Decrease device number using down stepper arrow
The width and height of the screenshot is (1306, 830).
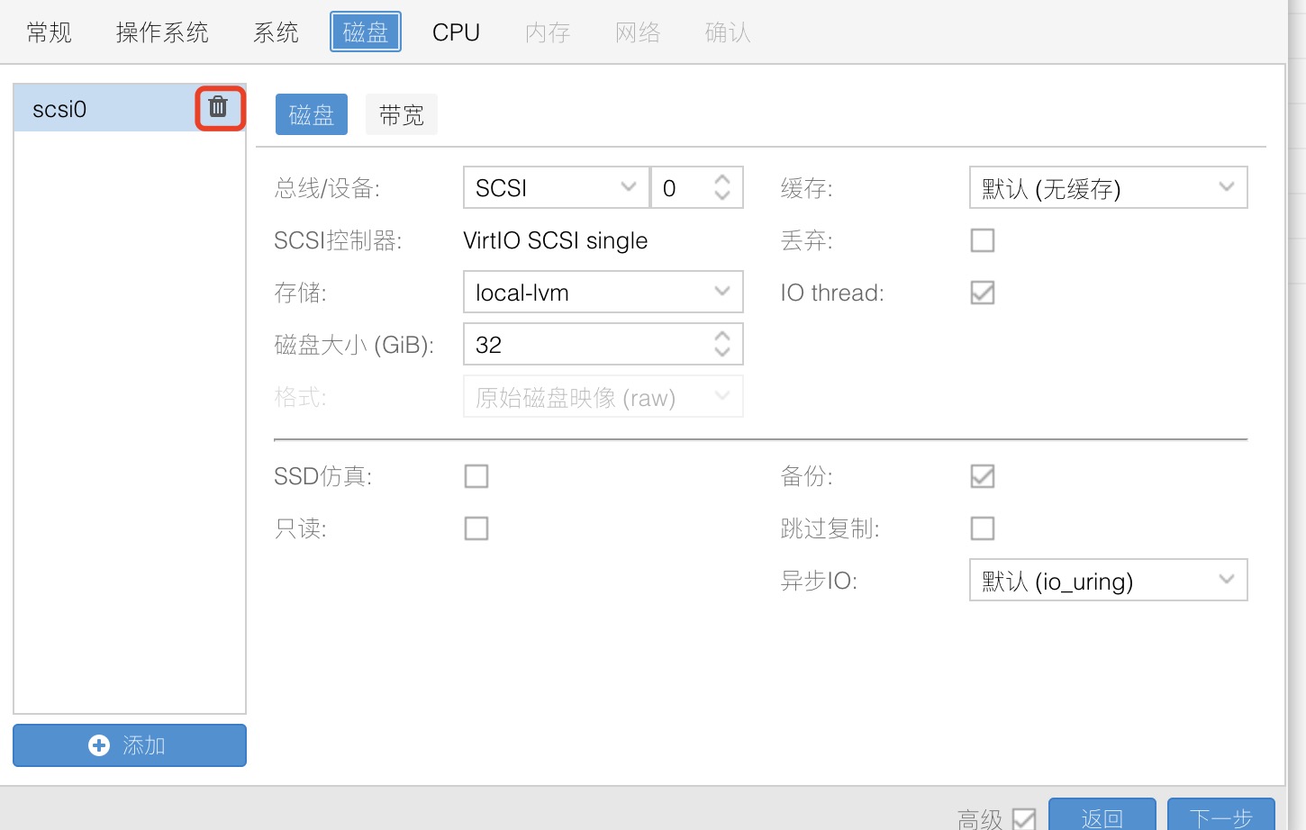[721, 195]
